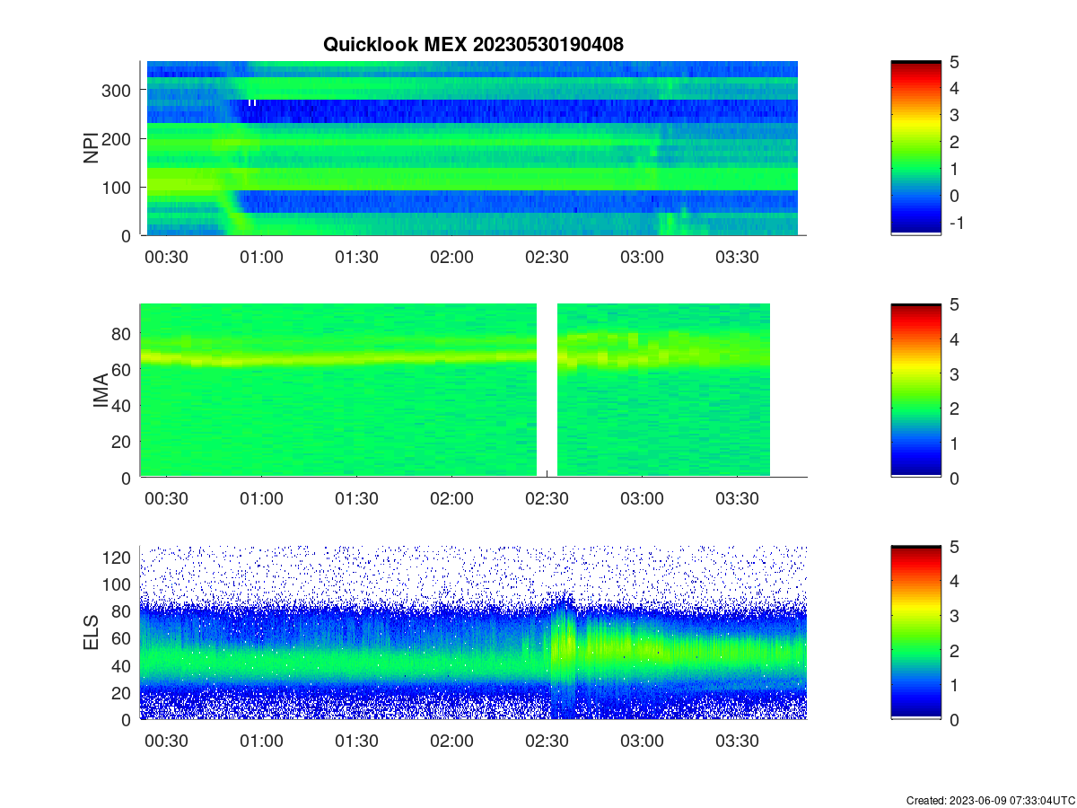Click the 40 tick label on IMA axis
Viewport: 1077px width, 808px height.
click(x=123, y=405)
